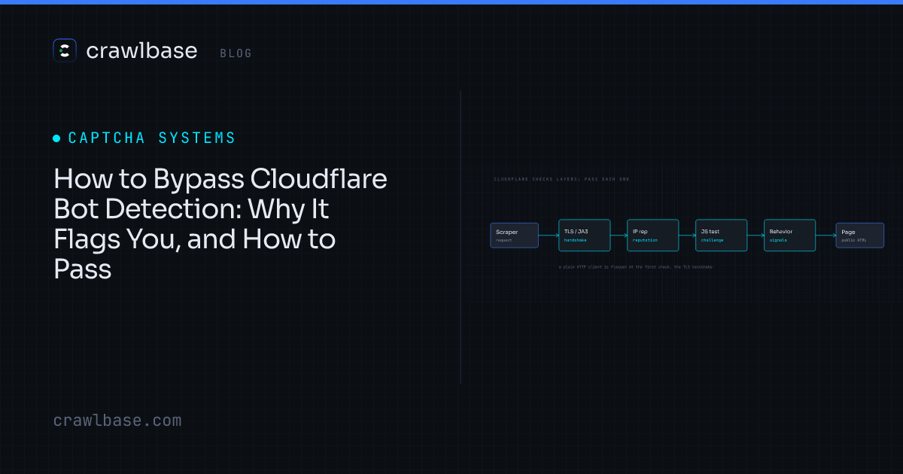Select the JS test challenge box
This screenshot has height=474, width=903.
[x=721, y=235]
